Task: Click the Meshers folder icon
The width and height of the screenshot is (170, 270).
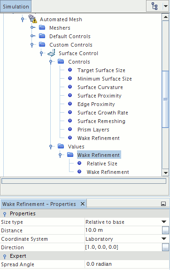Action: 42,27
